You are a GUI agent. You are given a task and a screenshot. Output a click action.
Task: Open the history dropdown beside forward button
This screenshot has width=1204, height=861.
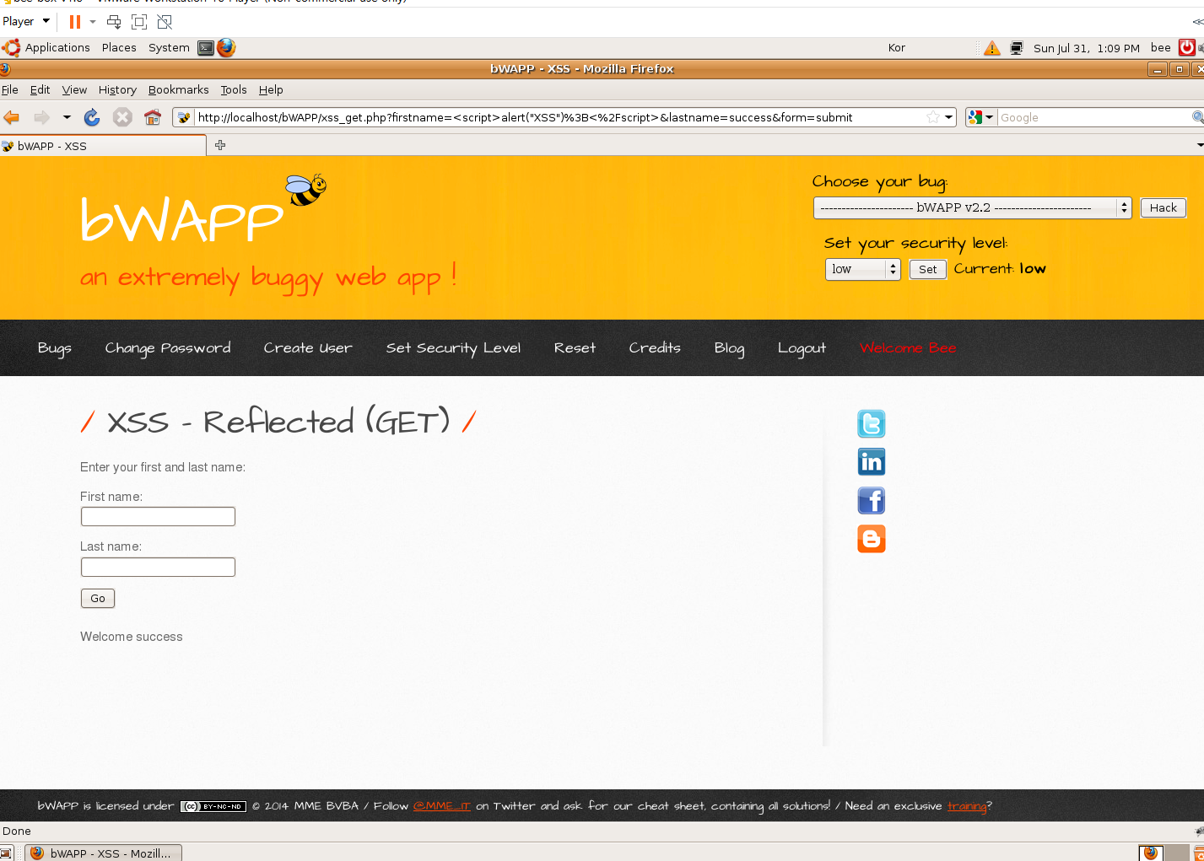(x=67, y=117)
